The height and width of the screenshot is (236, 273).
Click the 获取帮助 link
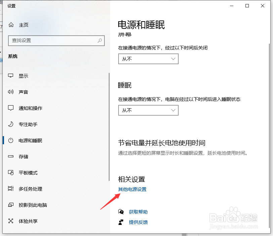[138, 212]
